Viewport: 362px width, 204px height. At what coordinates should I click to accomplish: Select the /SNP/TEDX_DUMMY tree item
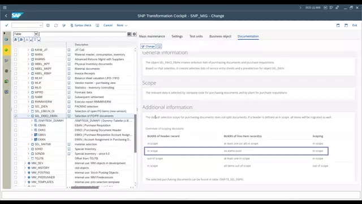pyautogui.click(x=51, y=121)
